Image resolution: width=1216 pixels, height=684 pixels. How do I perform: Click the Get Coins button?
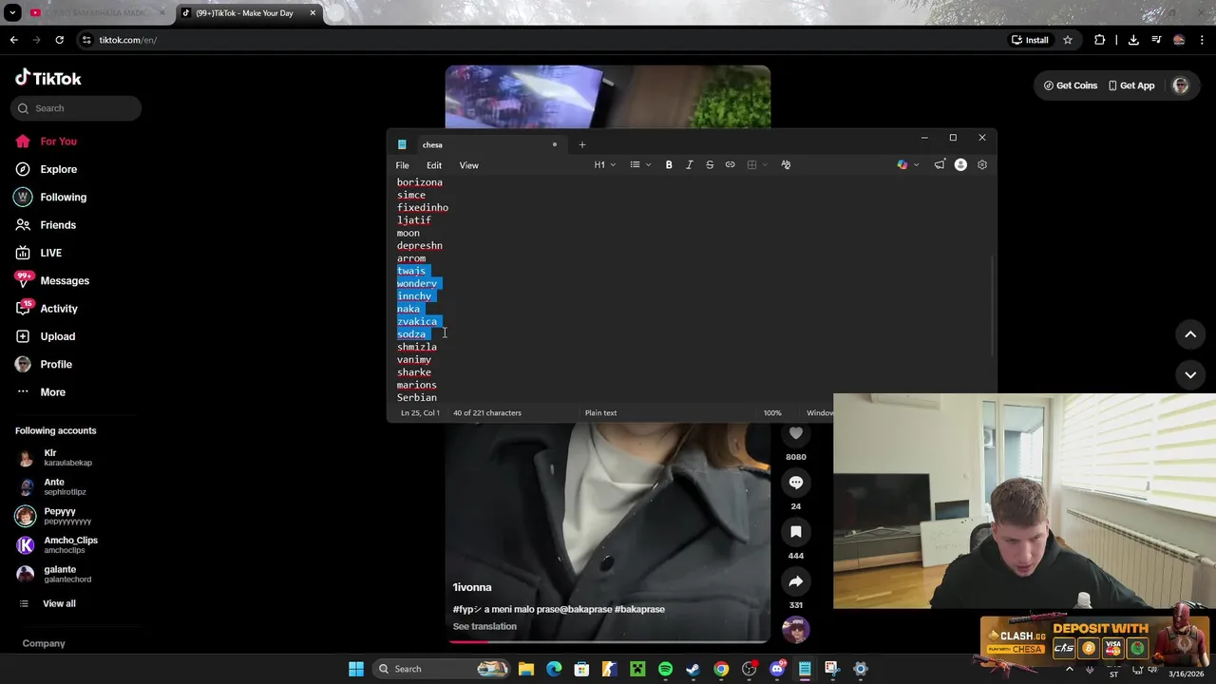1071,85
